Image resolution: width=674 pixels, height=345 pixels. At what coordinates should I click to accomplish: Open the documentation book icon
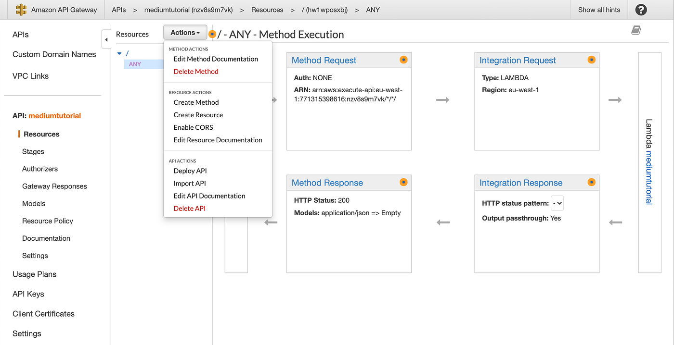(636, 30)
